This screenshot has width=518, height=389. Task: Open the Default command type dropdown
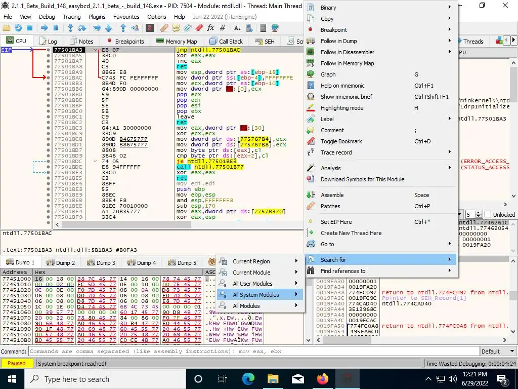click(498, 352)
